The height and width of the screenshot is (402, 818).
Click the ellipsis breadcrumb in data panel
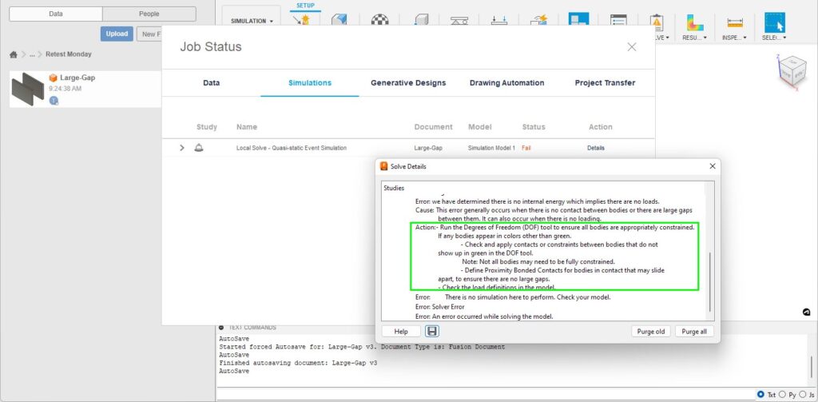coord(32,54)
